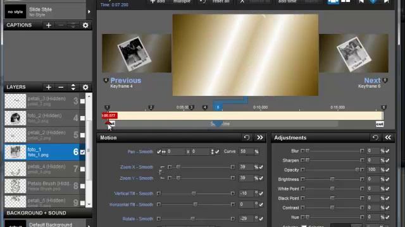Copy Motion settings forward with double arrow
This screenshot has width=405, height=227.
260,137
